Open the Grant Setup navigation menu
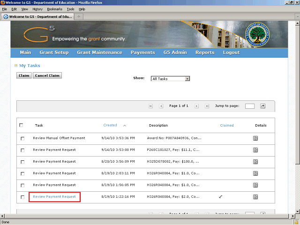 tap(54, 52)
